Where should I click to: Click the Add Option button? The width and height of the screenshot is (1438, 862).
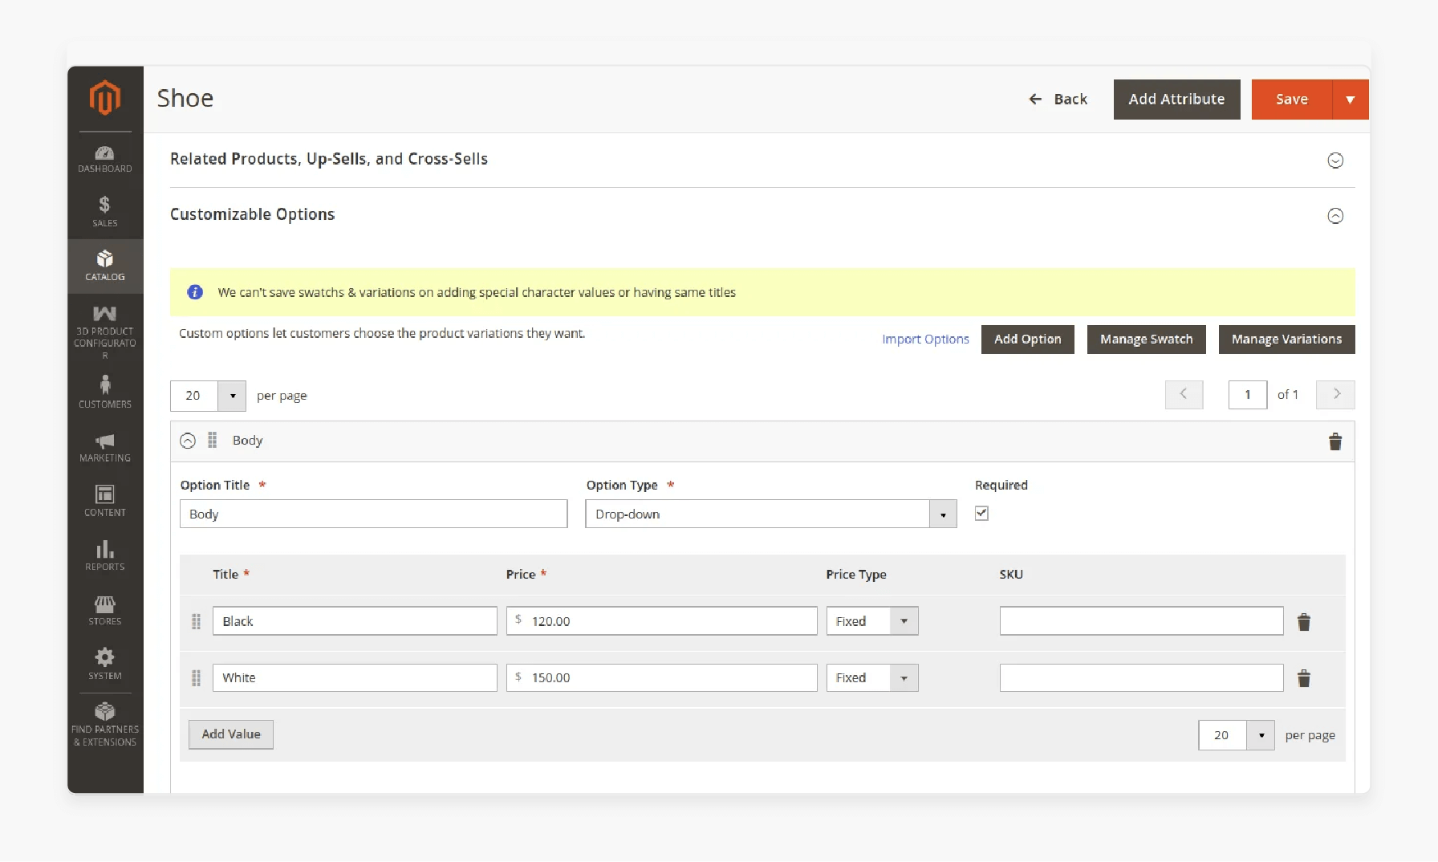(1028, 340)
